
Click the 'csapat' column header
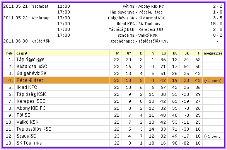coord(22,53)
